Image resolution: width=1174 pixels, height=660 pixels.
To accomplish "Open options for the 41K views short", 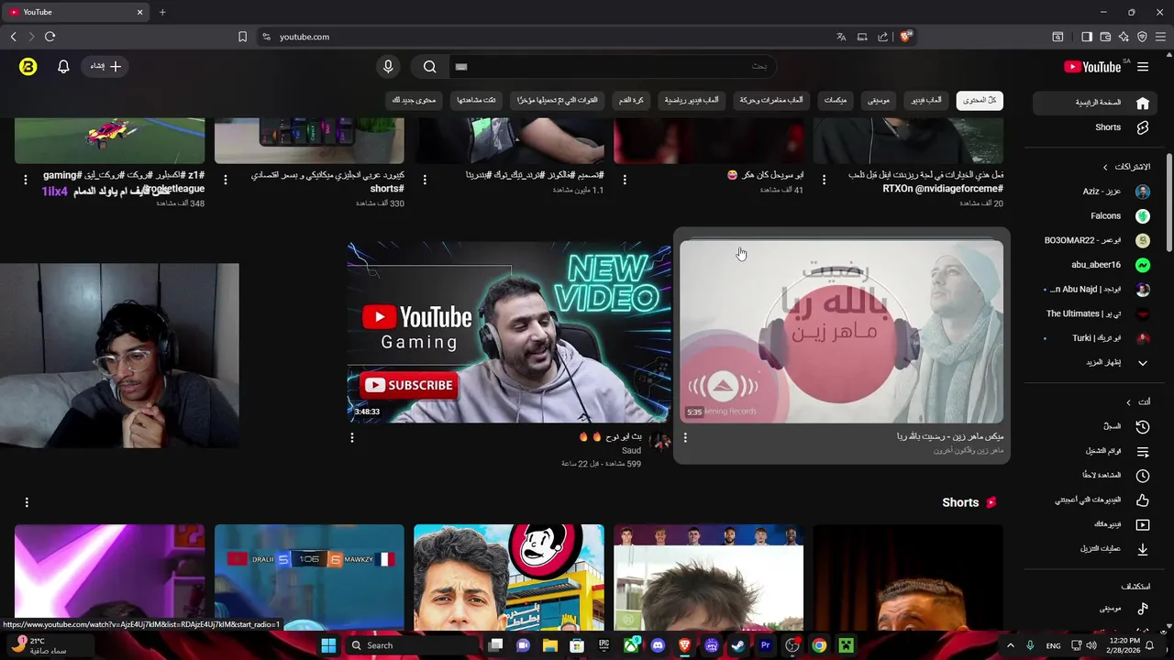I will [625, 181].
